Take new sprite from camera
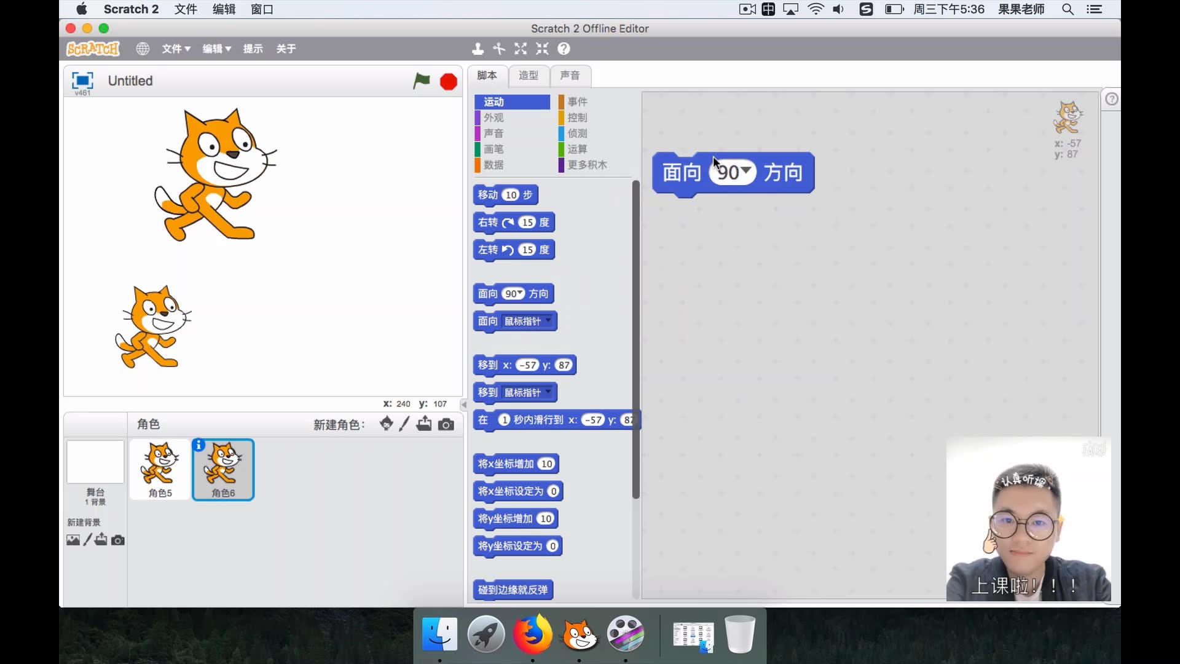Viewport: 1180px width, 664px height. [x=446, y=424]
